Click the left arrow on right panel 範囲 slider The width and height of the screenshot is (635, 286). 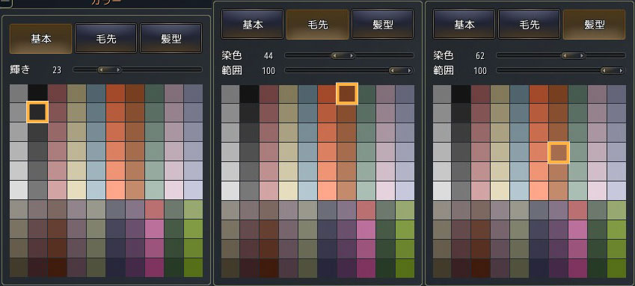pos(604,71)
